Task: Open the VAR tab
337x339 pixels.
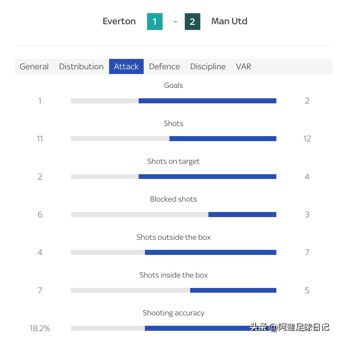Action: (x=243, y=66)
